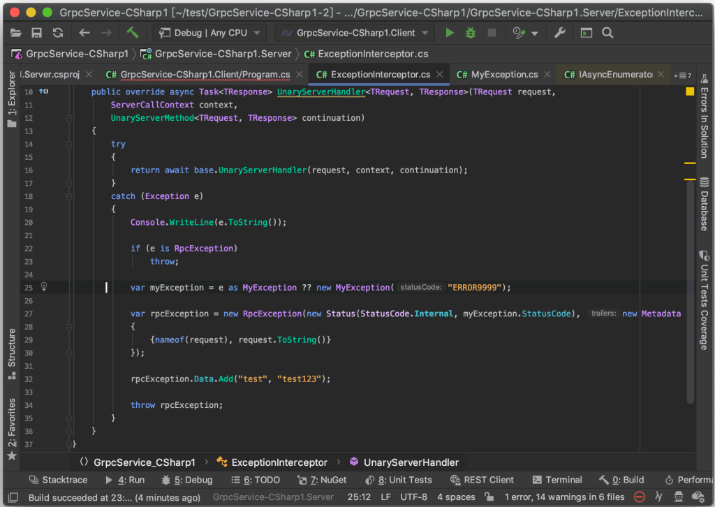Click the yellow file analysis status square
715x507 pixels.
(x=690, y=91)
